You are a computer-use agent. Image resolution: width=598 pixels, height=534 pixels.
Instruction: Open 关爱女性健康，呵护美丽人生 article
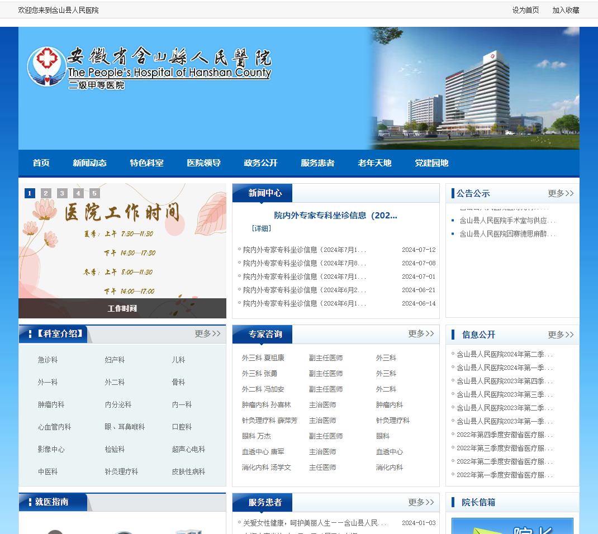click(315, 523)
